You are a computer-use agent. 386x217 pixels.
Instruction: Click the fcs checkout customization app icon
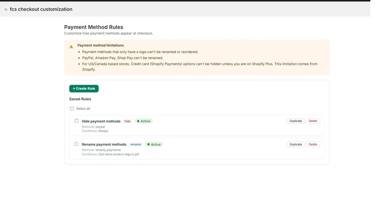[6, 9]
